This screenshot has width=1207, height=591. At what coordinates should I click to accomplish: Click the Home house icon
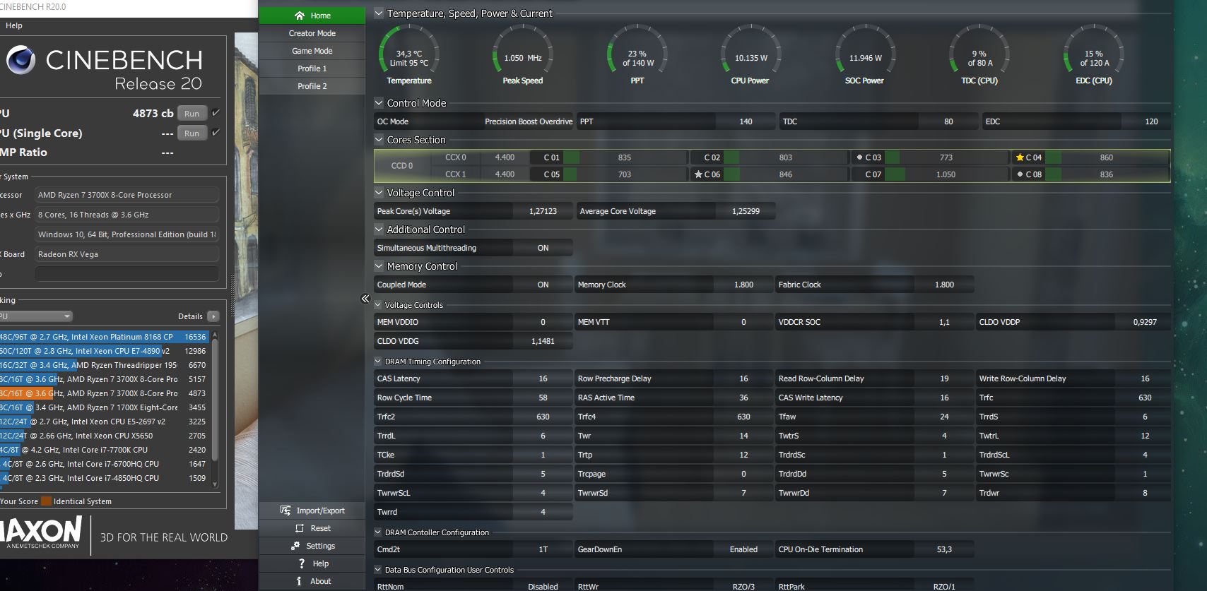click(300, 16)
